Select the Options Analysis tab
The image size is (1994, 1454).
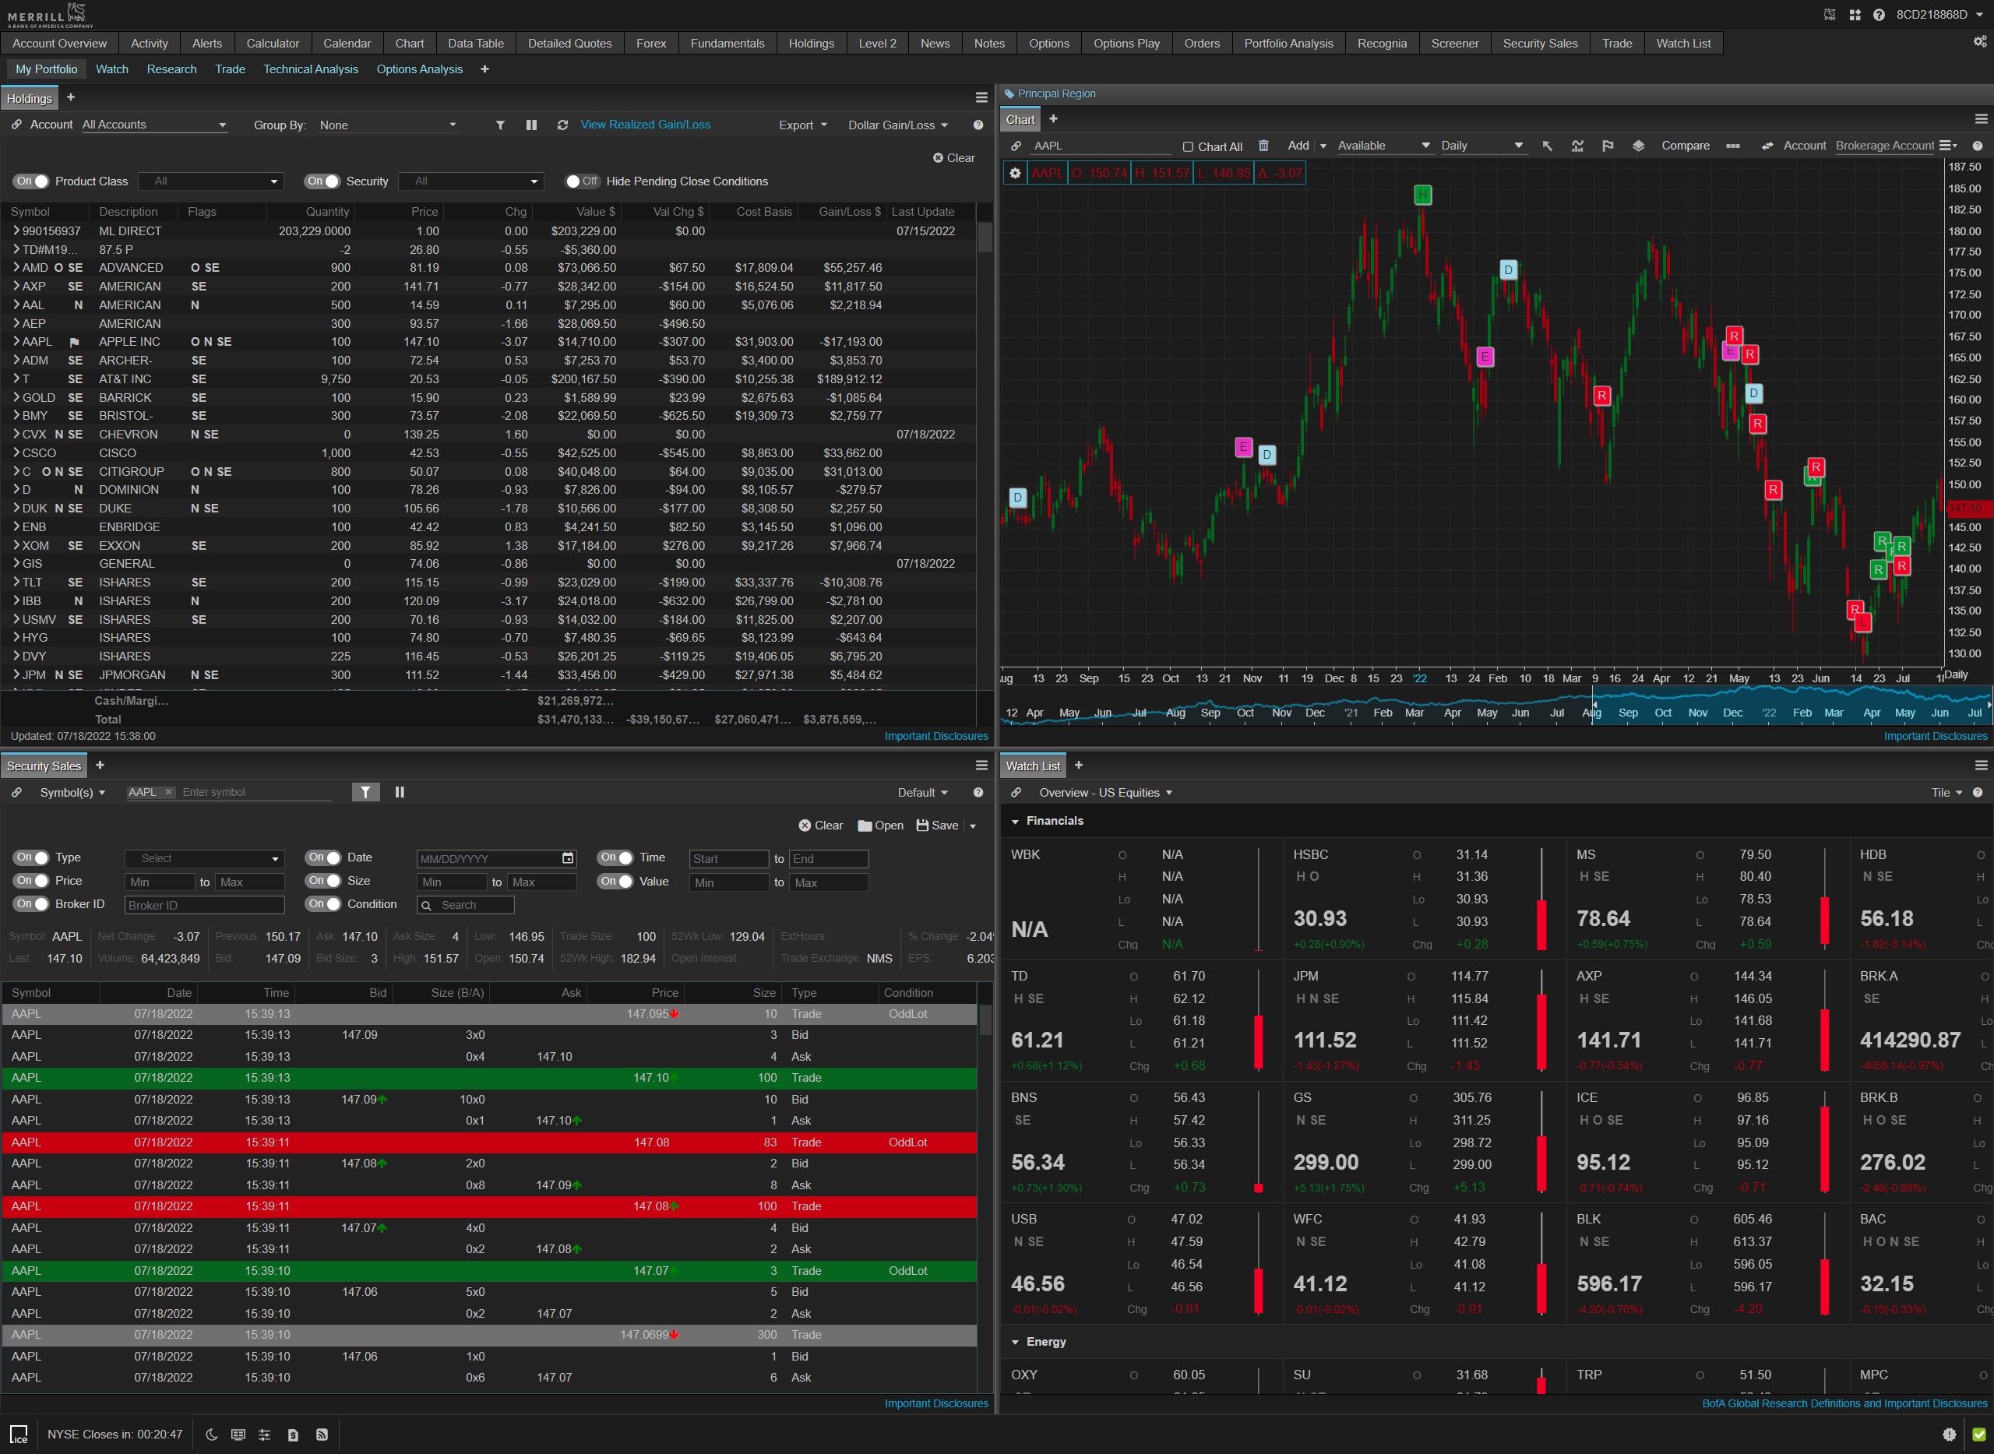(420, 66)
